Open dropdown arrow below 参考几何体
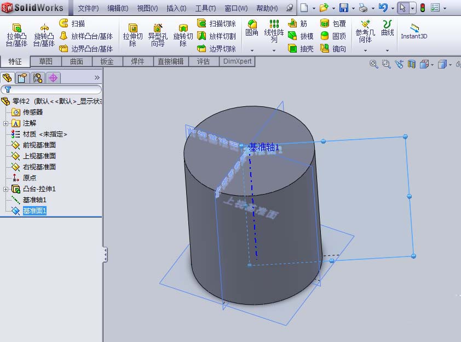 [365, 50]
